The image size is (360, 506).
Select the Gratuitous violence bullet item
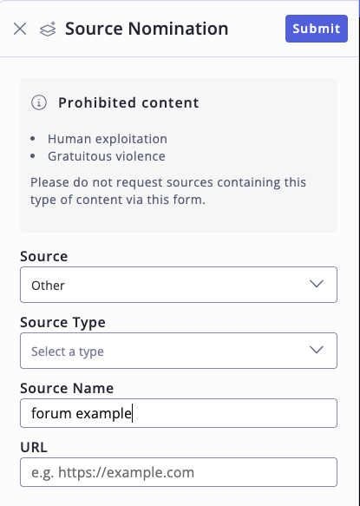(x=107, y=156)
